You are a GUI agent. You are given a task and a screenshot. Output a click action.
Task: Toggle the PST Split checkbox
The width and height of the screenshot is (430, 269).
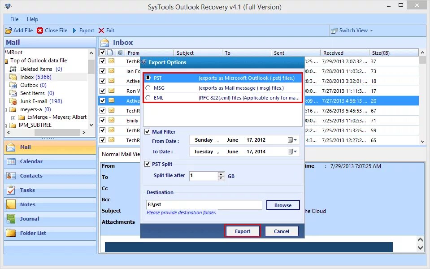(x=147, y=164)
